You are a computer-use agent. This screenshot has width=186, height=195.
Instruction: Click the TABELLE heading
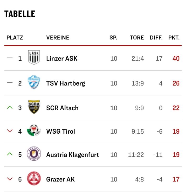pos(20,14)
